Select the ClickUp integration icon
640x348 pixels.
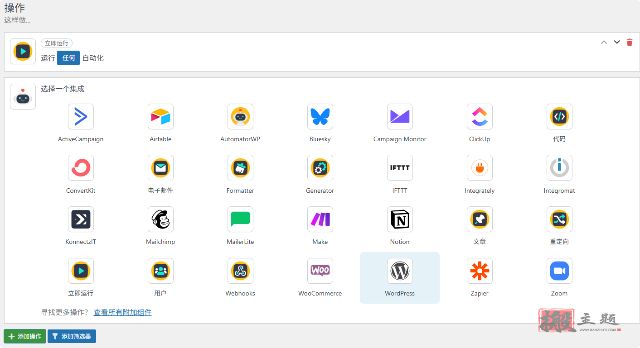coord(480,117)
